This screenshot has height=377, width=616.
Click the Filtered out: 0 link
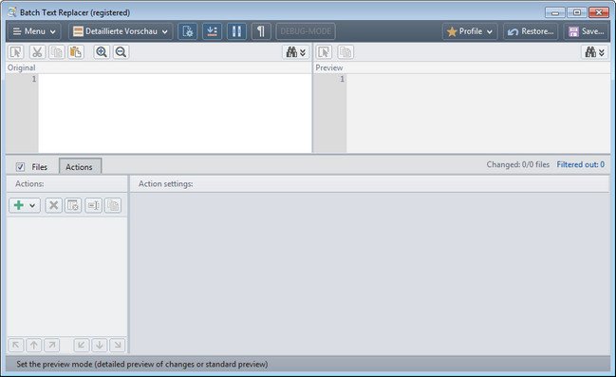[x=580, y=164]
